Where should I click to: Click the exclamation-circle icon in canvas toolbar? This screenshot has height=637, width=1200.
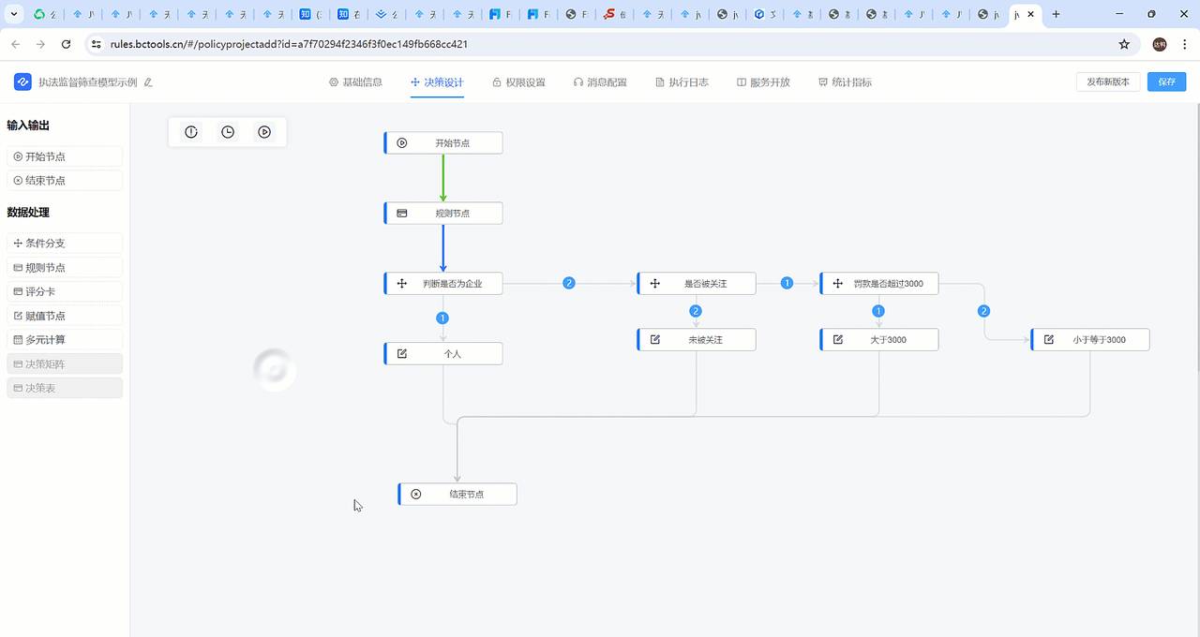click(x=191, y=132)
